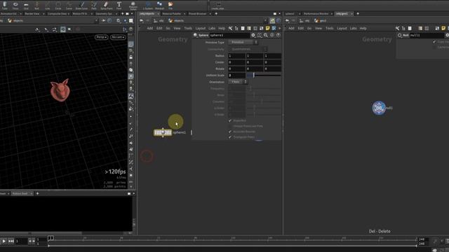Screen dimensions: 449x252
Task: Switch to the Render View tab
Action: 32,14
